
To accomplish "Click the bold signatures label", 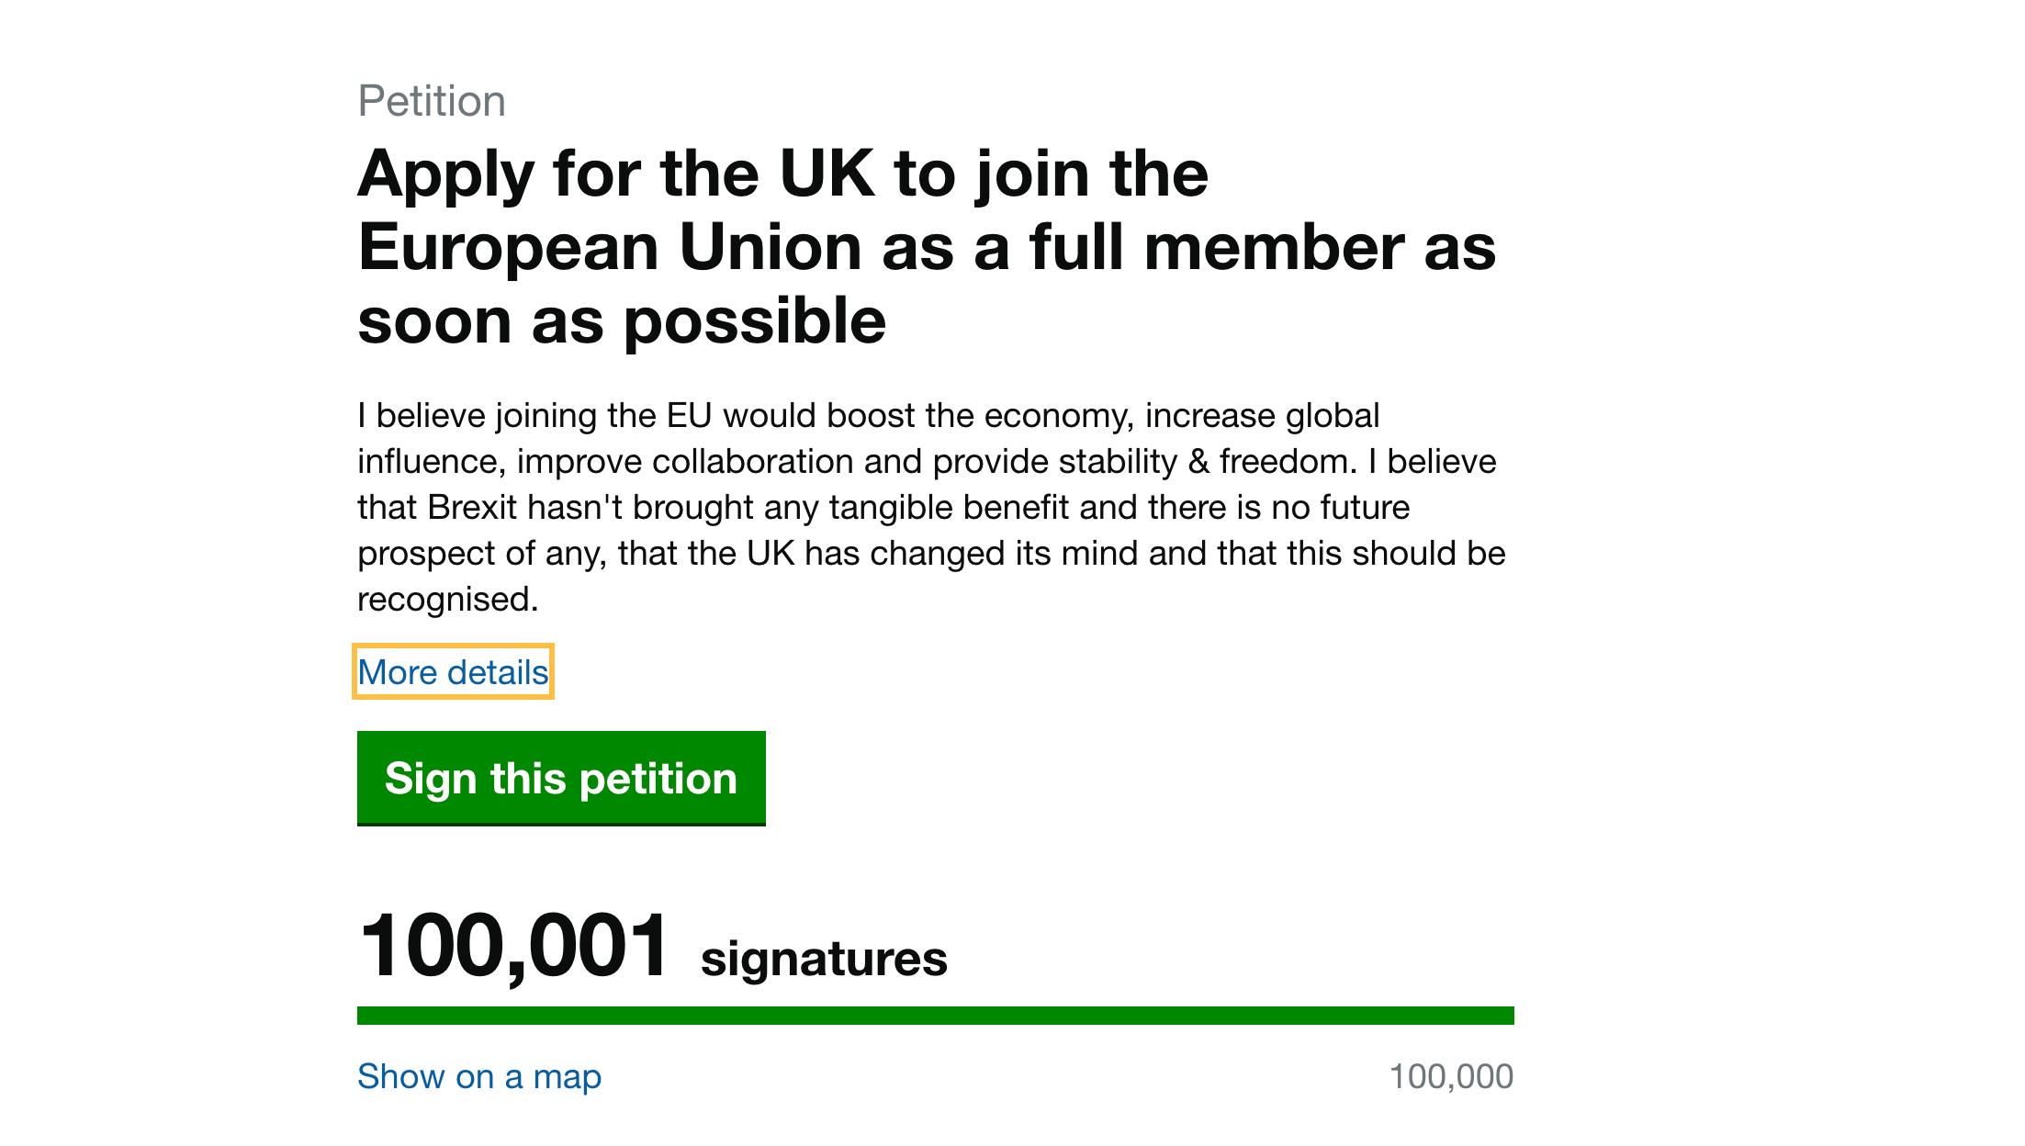I will 824,959.
